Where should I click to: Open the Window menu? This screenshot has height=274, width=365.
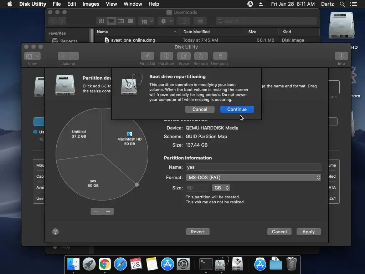coord(133,4)
